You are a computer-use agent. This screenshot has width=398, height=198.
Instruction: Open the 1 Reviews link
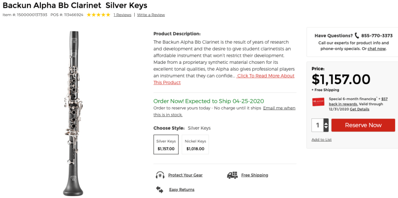122,15
